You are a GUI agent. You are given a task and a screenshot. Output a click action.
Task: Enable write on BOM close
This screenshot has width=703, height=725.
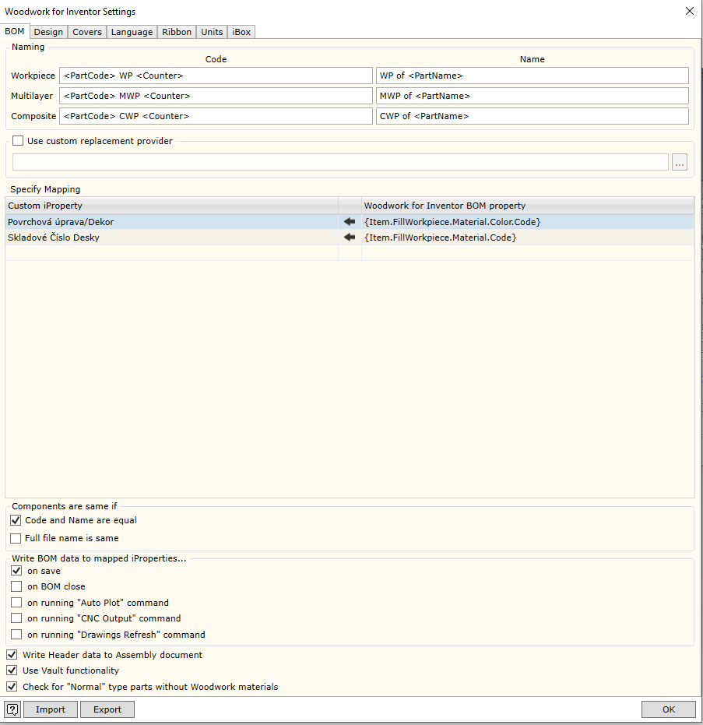tap(16, 586)
